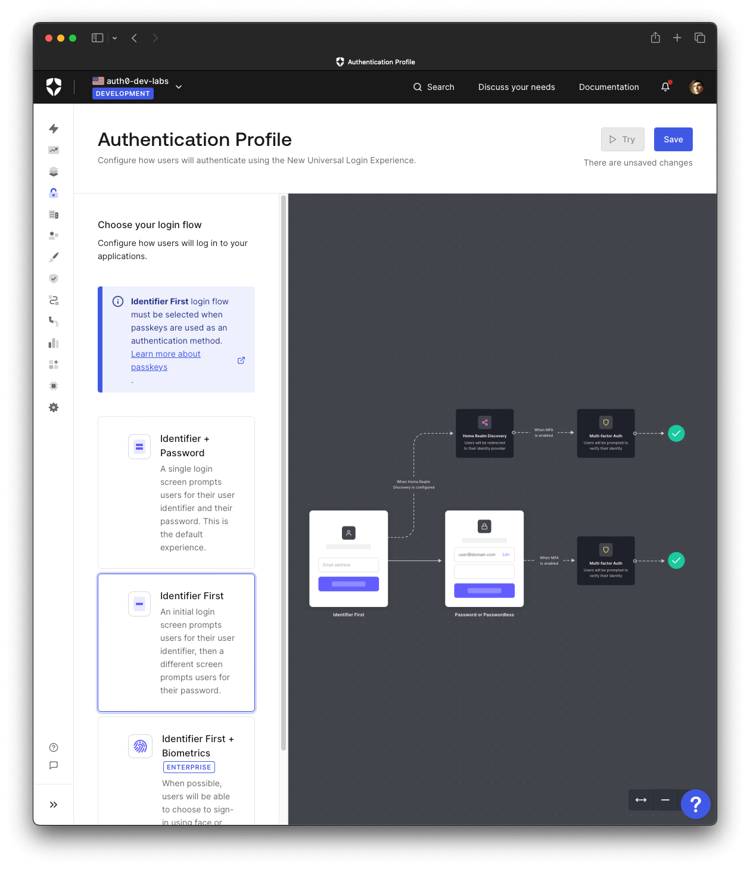Save the authentication profile changes
This screenshot has width=750, height=869.
(673, 139)
